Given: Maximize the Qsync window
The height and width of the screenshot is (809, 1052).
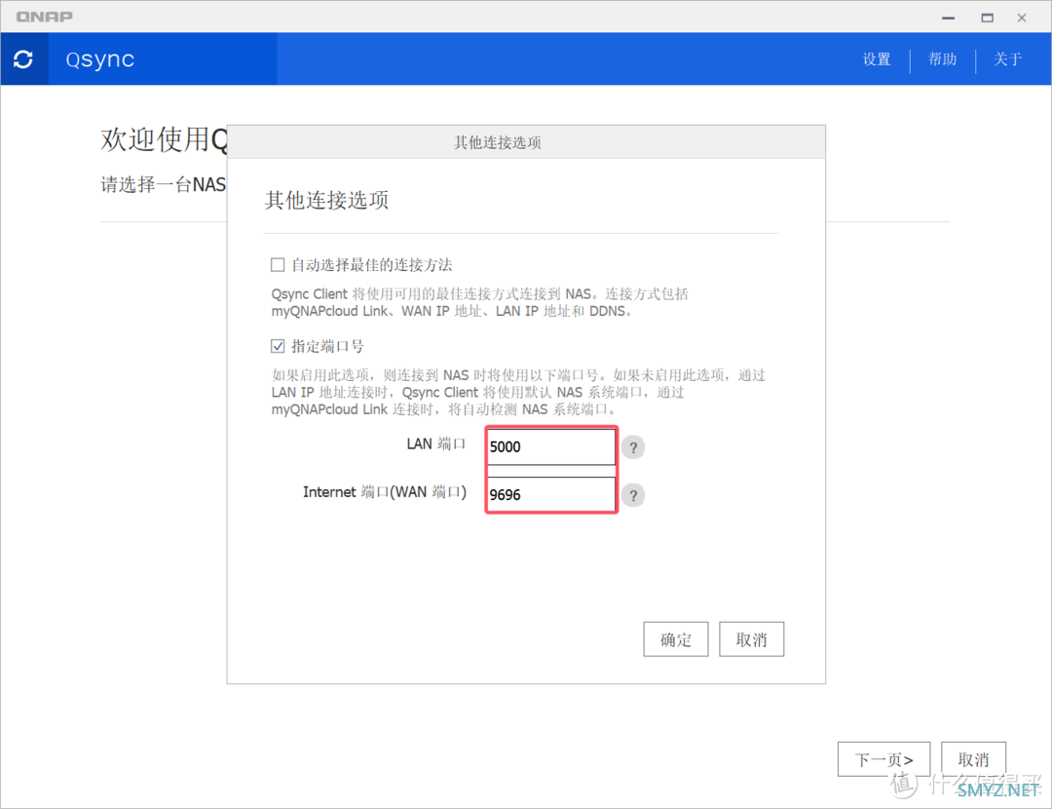Looking at the screenshot, I should click(x=987, y=18).
